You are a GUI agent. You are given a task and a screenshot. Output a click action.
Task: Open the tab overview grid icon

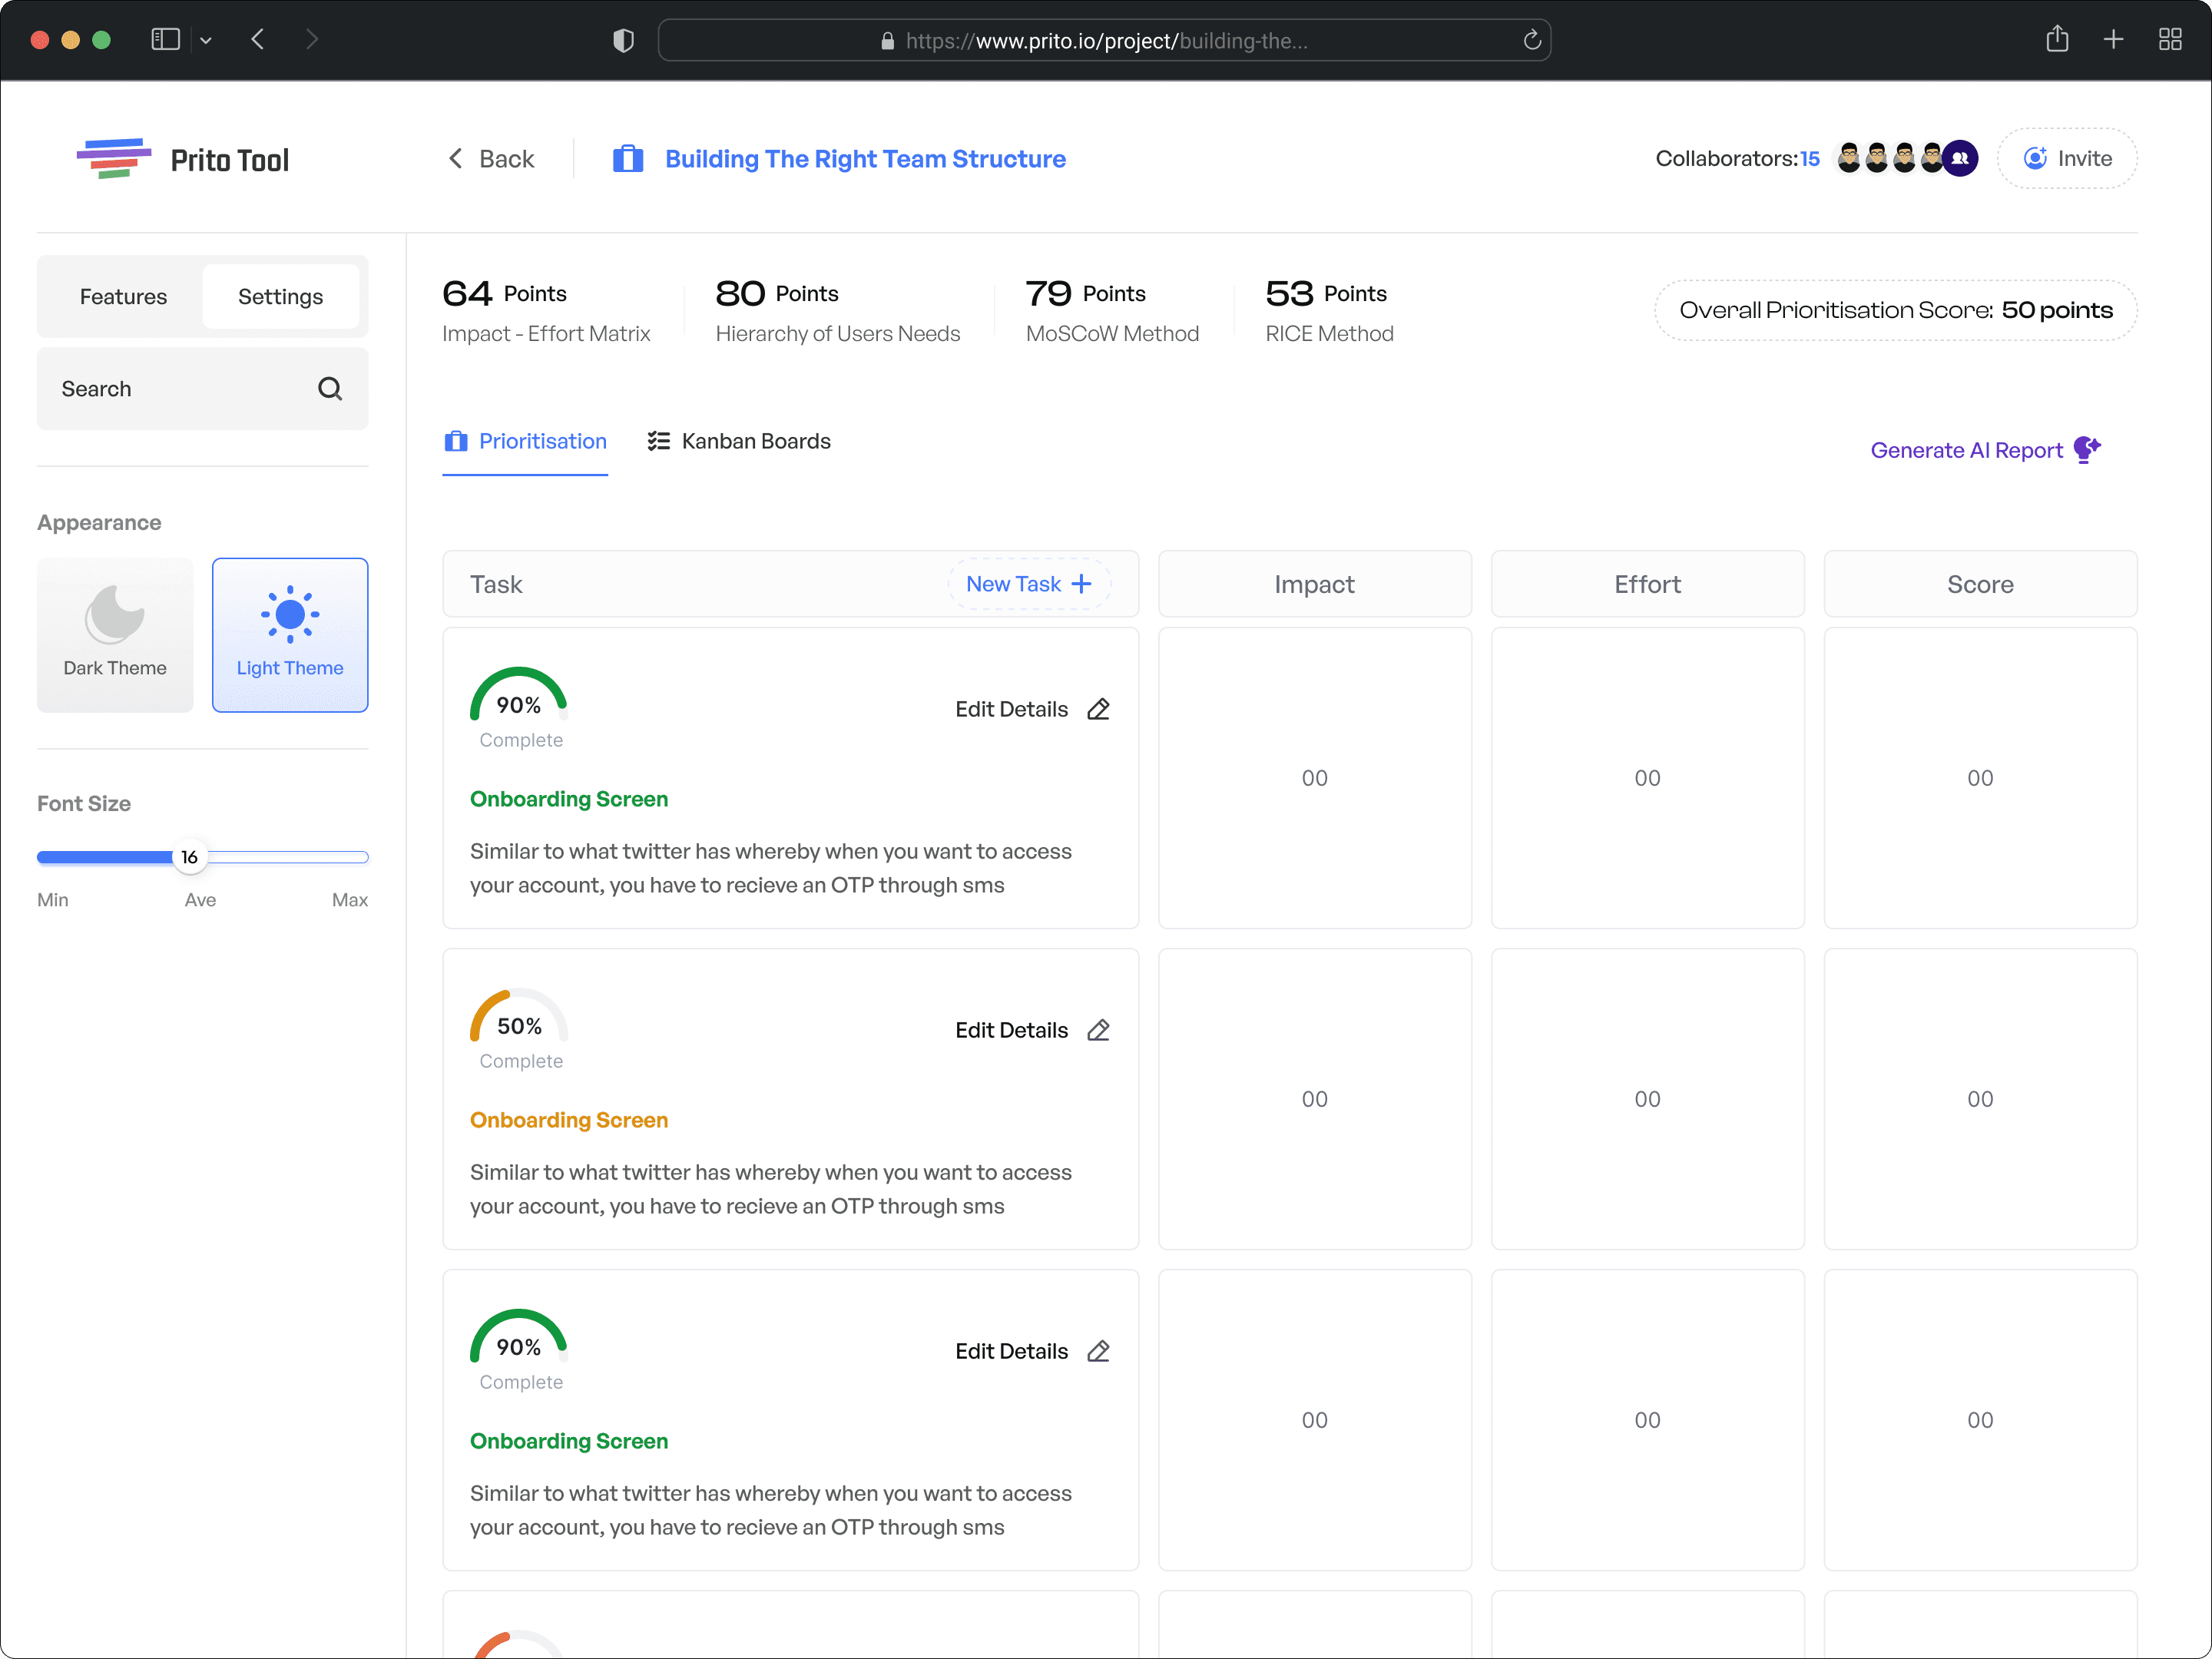coord(2170,40)
